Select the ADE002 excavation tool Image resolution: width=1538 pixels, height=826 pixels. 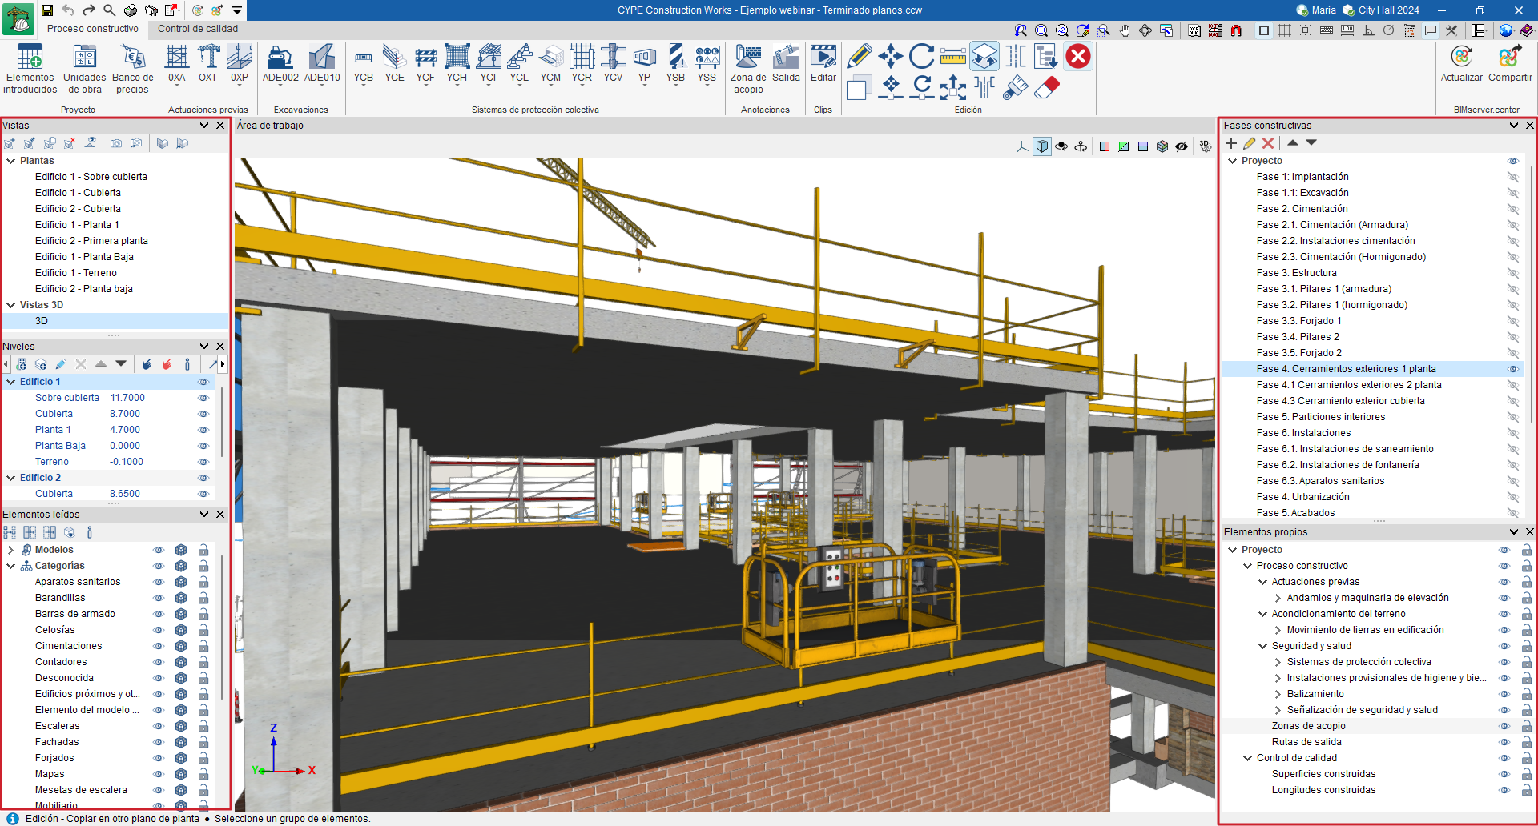[280, 58]
